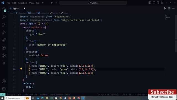Image resolution: width=177 pixels, height=100 pixels.
Task: Open Customize Layout icon in title bar
Action: (162, 3)
